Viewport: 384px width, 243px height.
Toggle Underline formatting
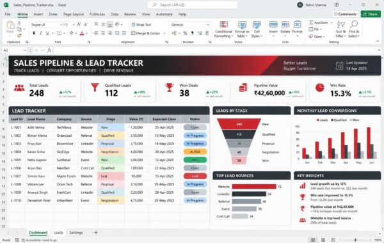click(47, 33)
